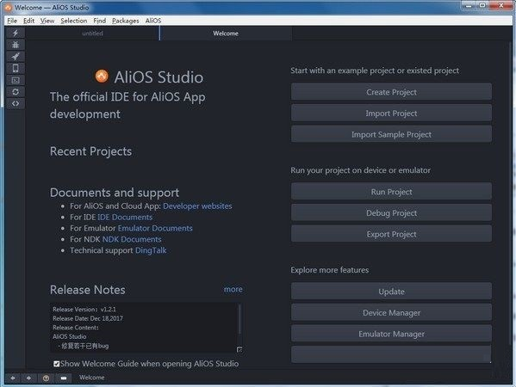Uncheck Show Welcome Guide checkbox
This screenshot has width=516, height=387.
coord(57,364)
